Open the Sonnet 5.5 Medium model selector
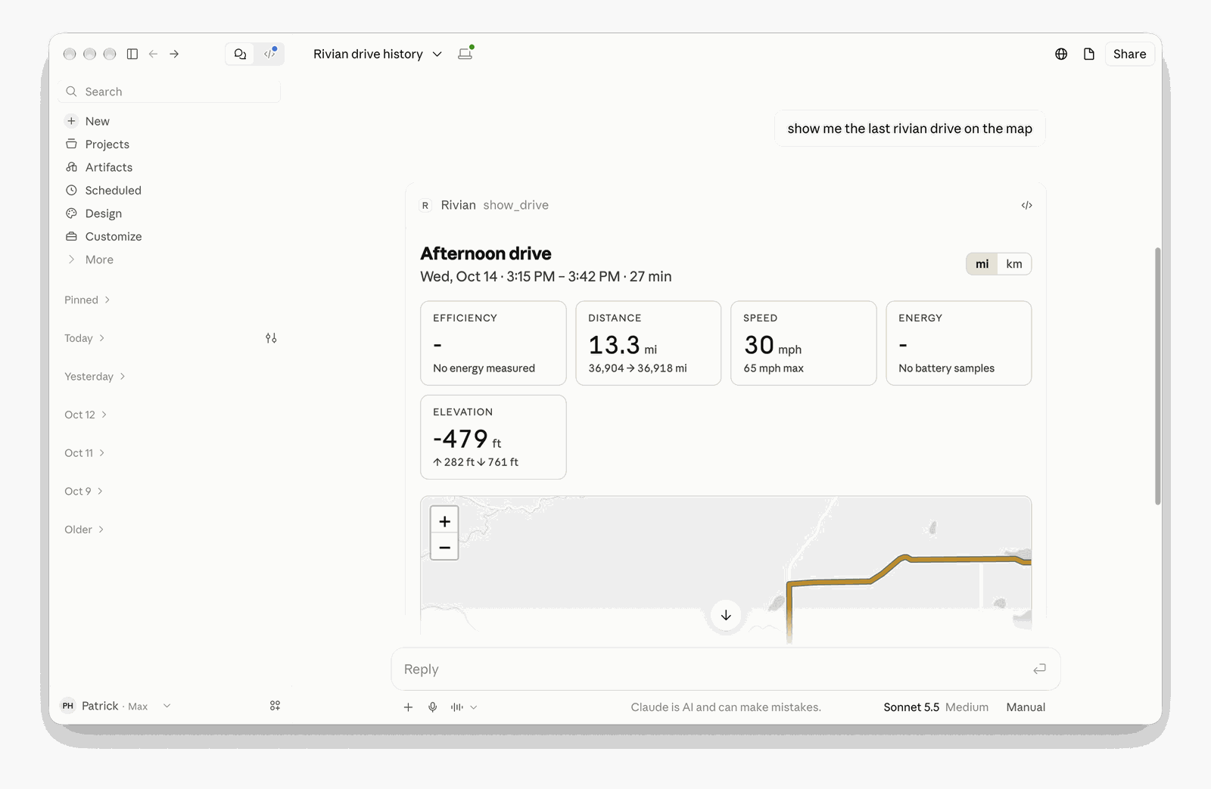 click(935, 707)
